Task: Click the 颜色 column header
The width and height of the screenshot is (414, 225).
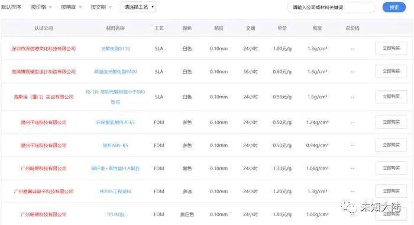Action: click(187, 28)
